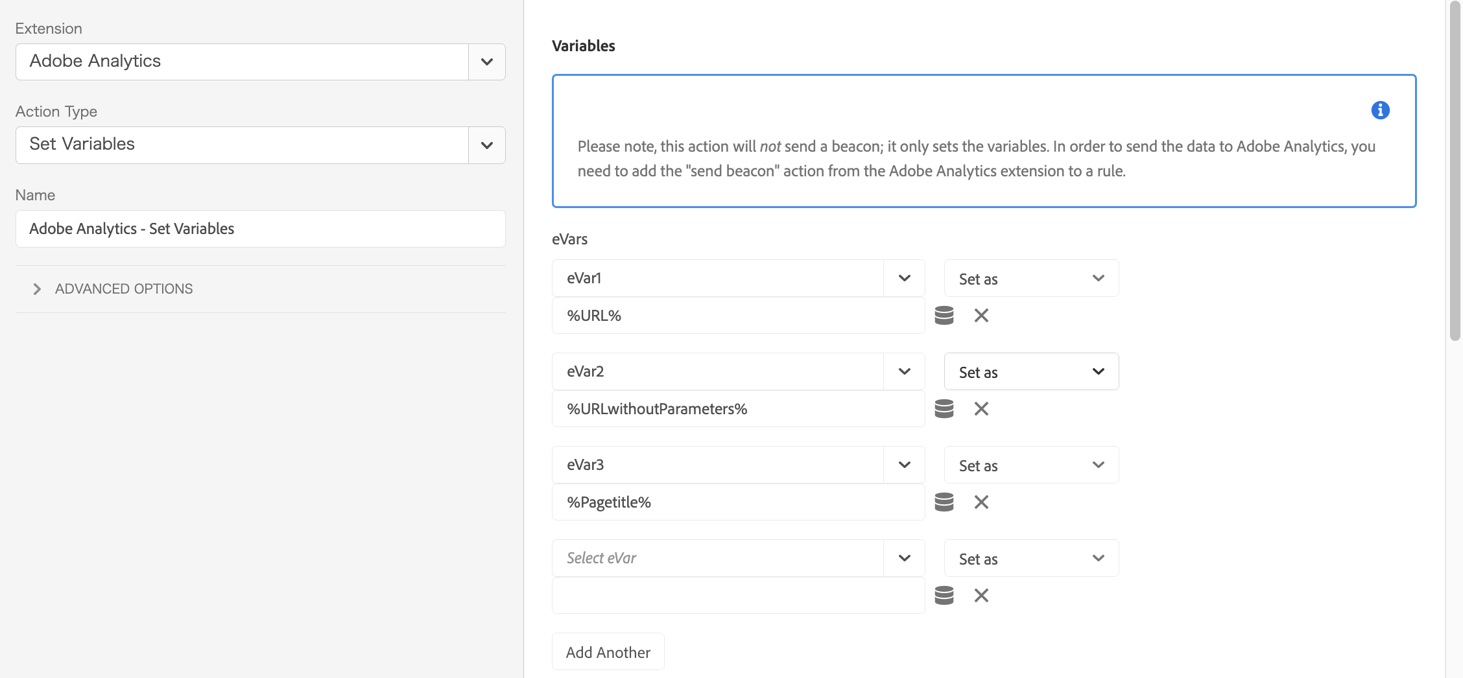
Task: Open data element picker for eVar1 value
Action: [944, 316]
